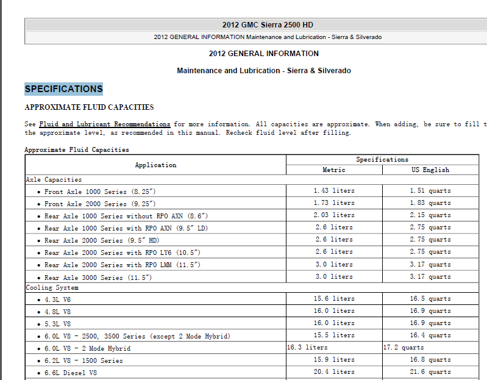
Task: Click the 2012 GMC Sierra 2500 HD title
Action: pyautogui.click(x=268, y=25)
